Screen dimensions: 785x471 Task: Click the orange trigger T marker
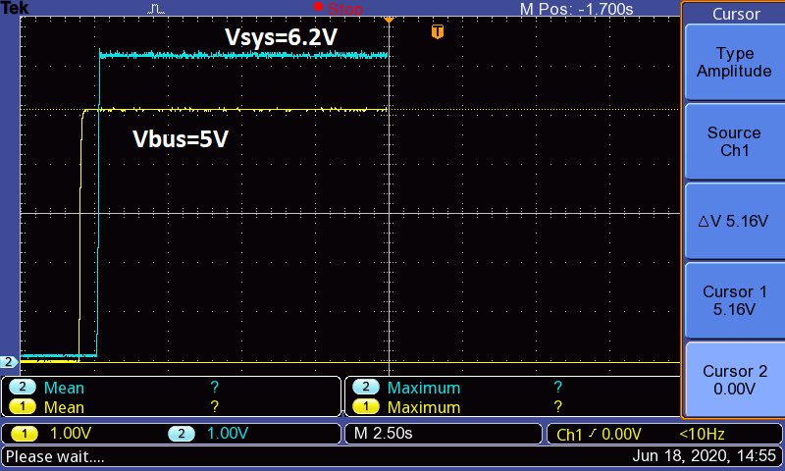(x=438, y=31)
